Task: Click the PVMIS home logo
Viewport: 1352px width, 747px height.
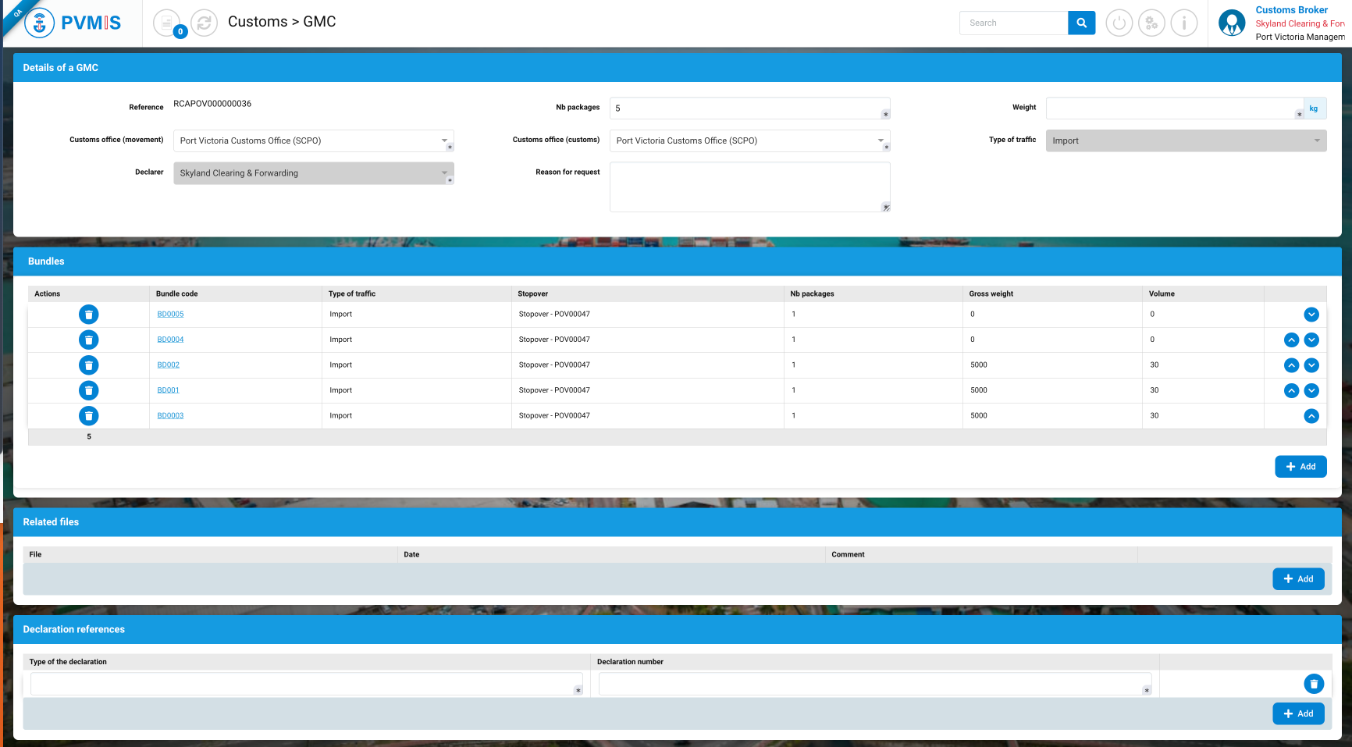Action: [x=73, y=23]
